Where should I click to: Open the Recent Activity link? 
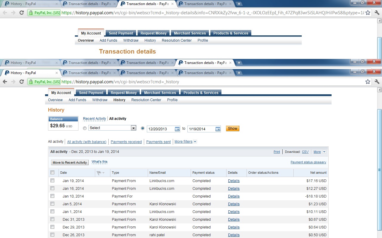point(94,119)
